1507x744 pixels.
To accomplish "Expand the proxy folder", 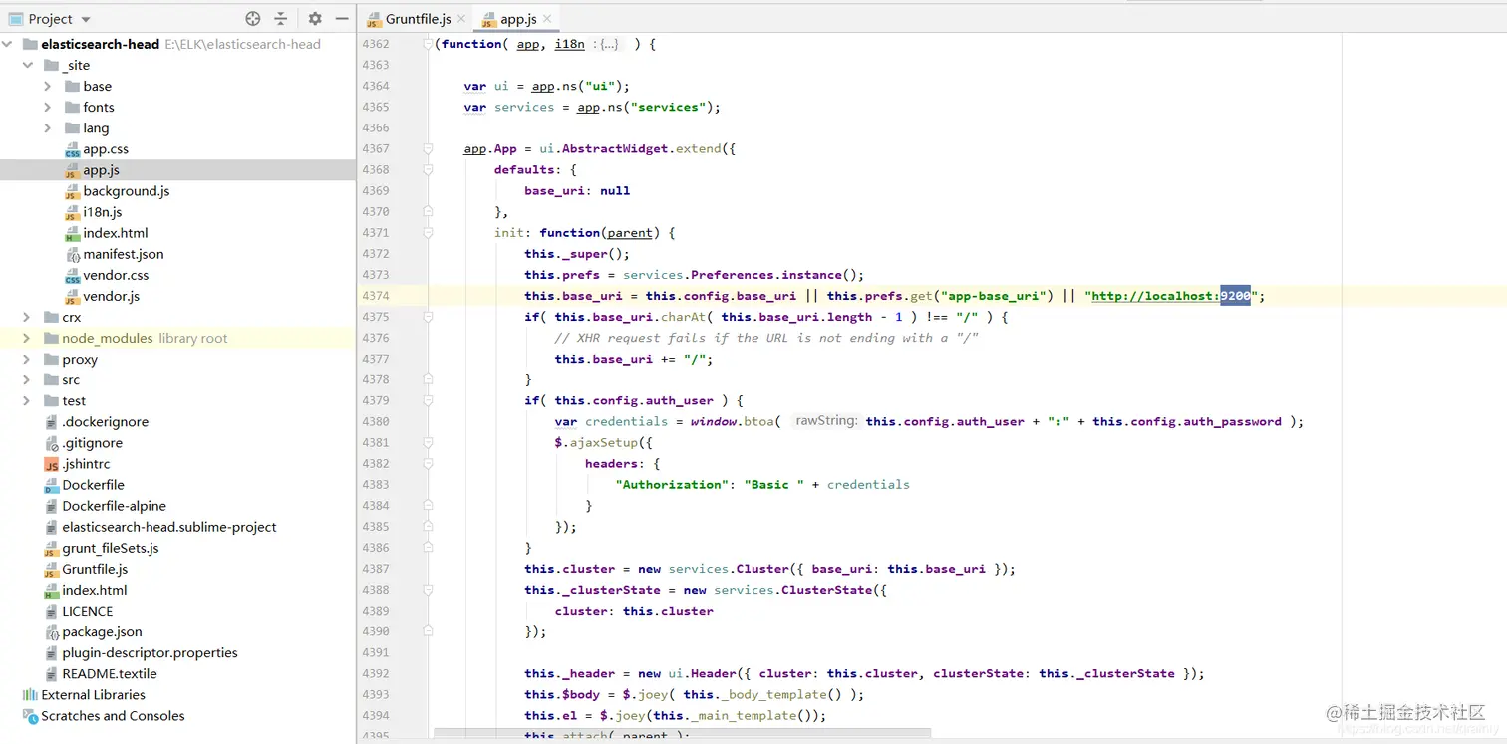I will click(27, 359).
